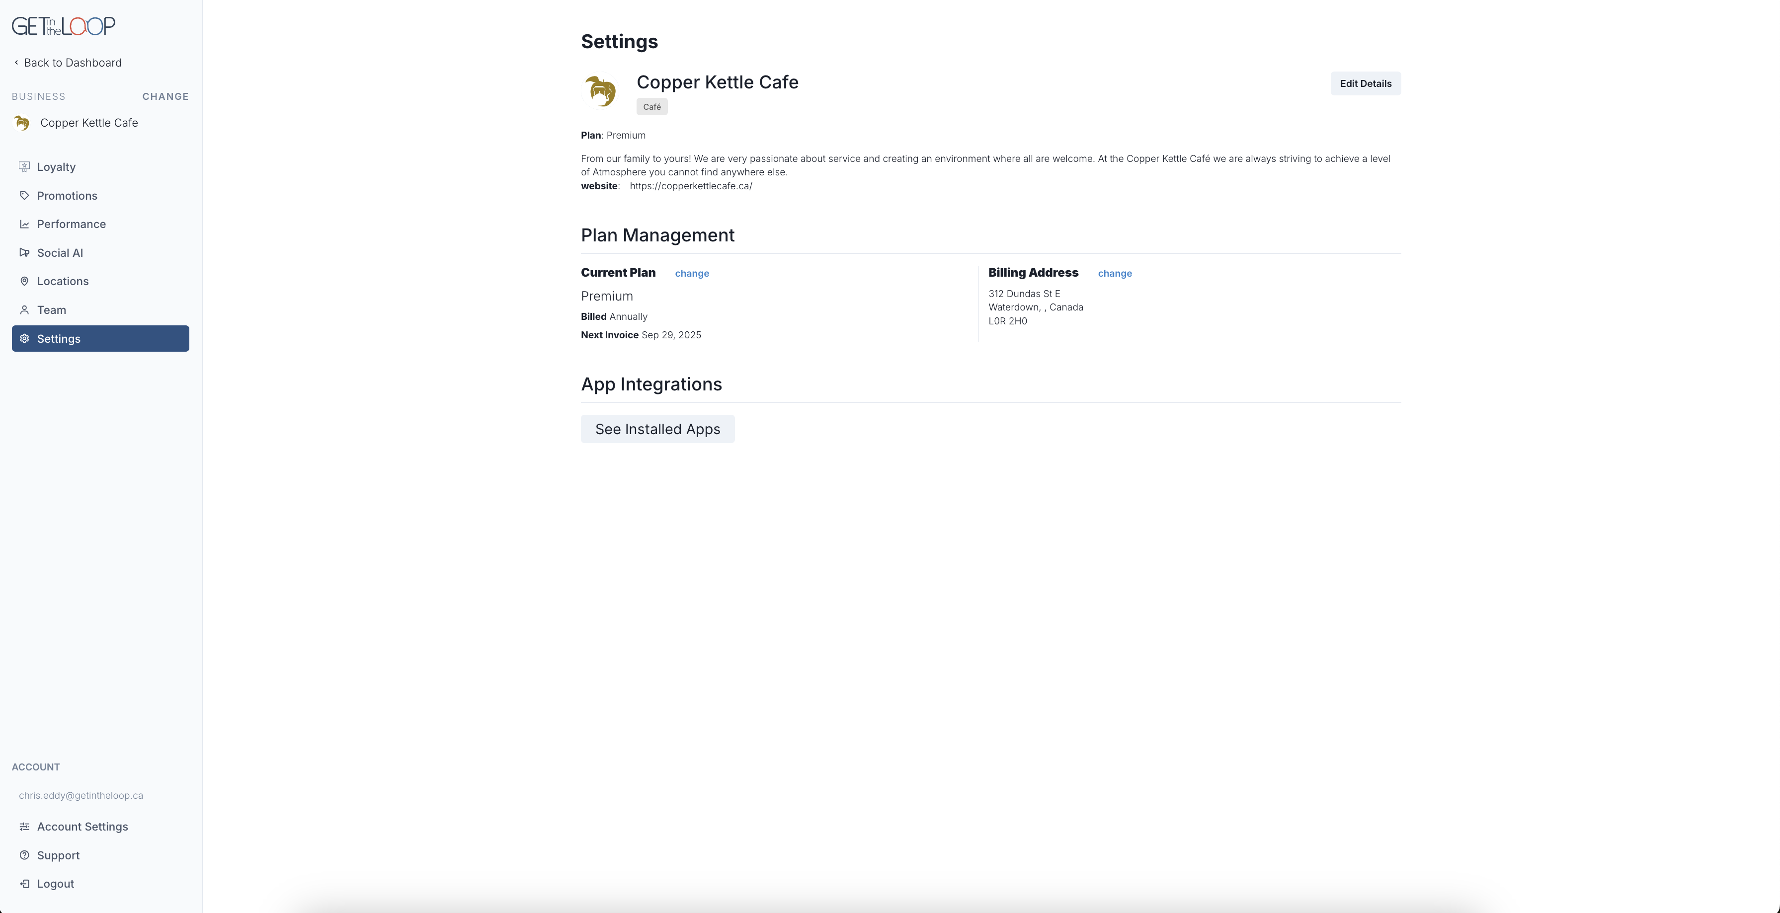Click the Settings gear icon in sidebar
This screenshot has width=1780, height=913.
(x=24, y=338)
